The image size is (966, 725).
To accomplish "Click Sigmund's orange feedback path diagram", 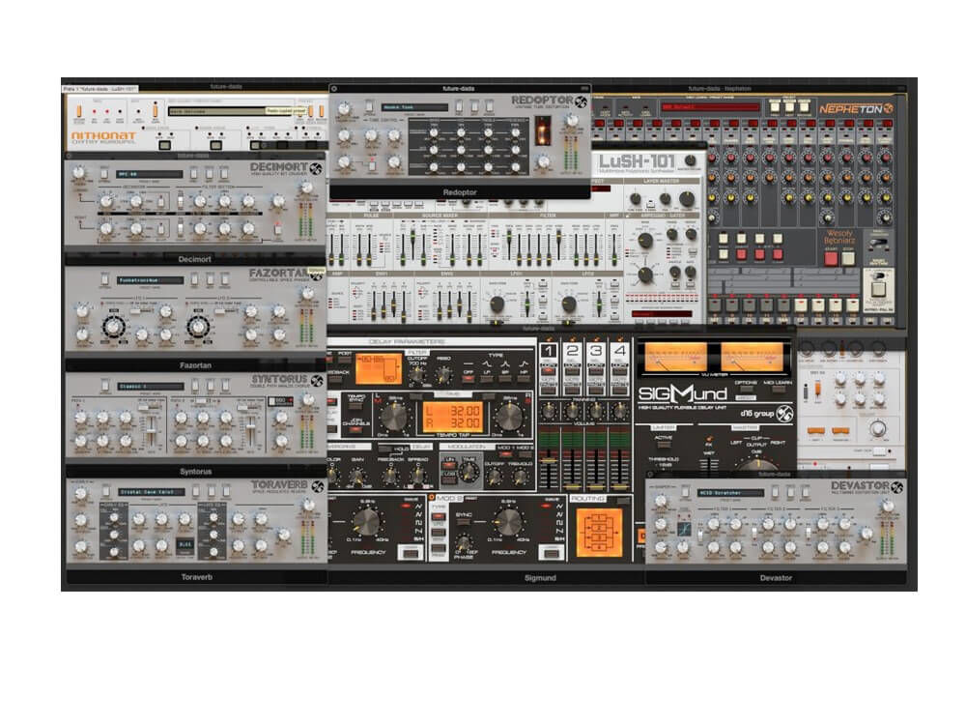I will pos(379,368).
